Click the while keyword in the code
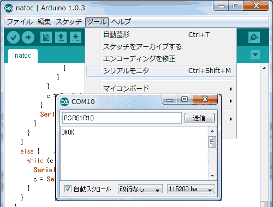273x207 pixels. pos(35,161)
